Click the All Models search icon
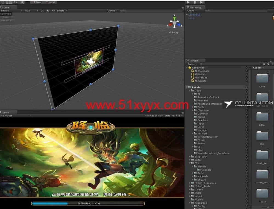274x209 pixels. 192,74
